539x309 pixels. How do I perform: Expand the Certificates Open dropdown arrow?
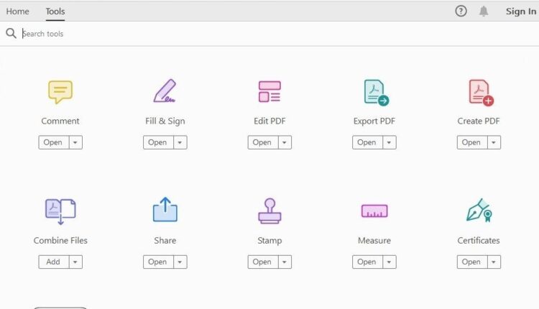[494, 262]
